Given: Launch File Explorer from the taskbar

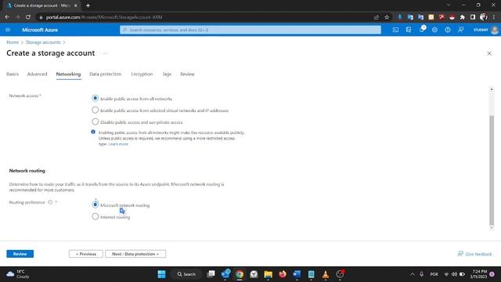Looking at the screenshot, I should pyautogui.click(x=268, y=274).
